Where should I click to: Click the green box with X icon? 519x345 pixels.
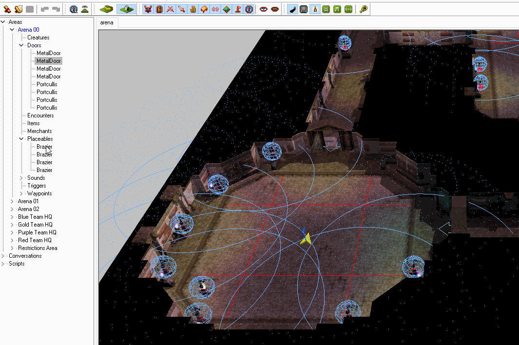click(326, 9)
